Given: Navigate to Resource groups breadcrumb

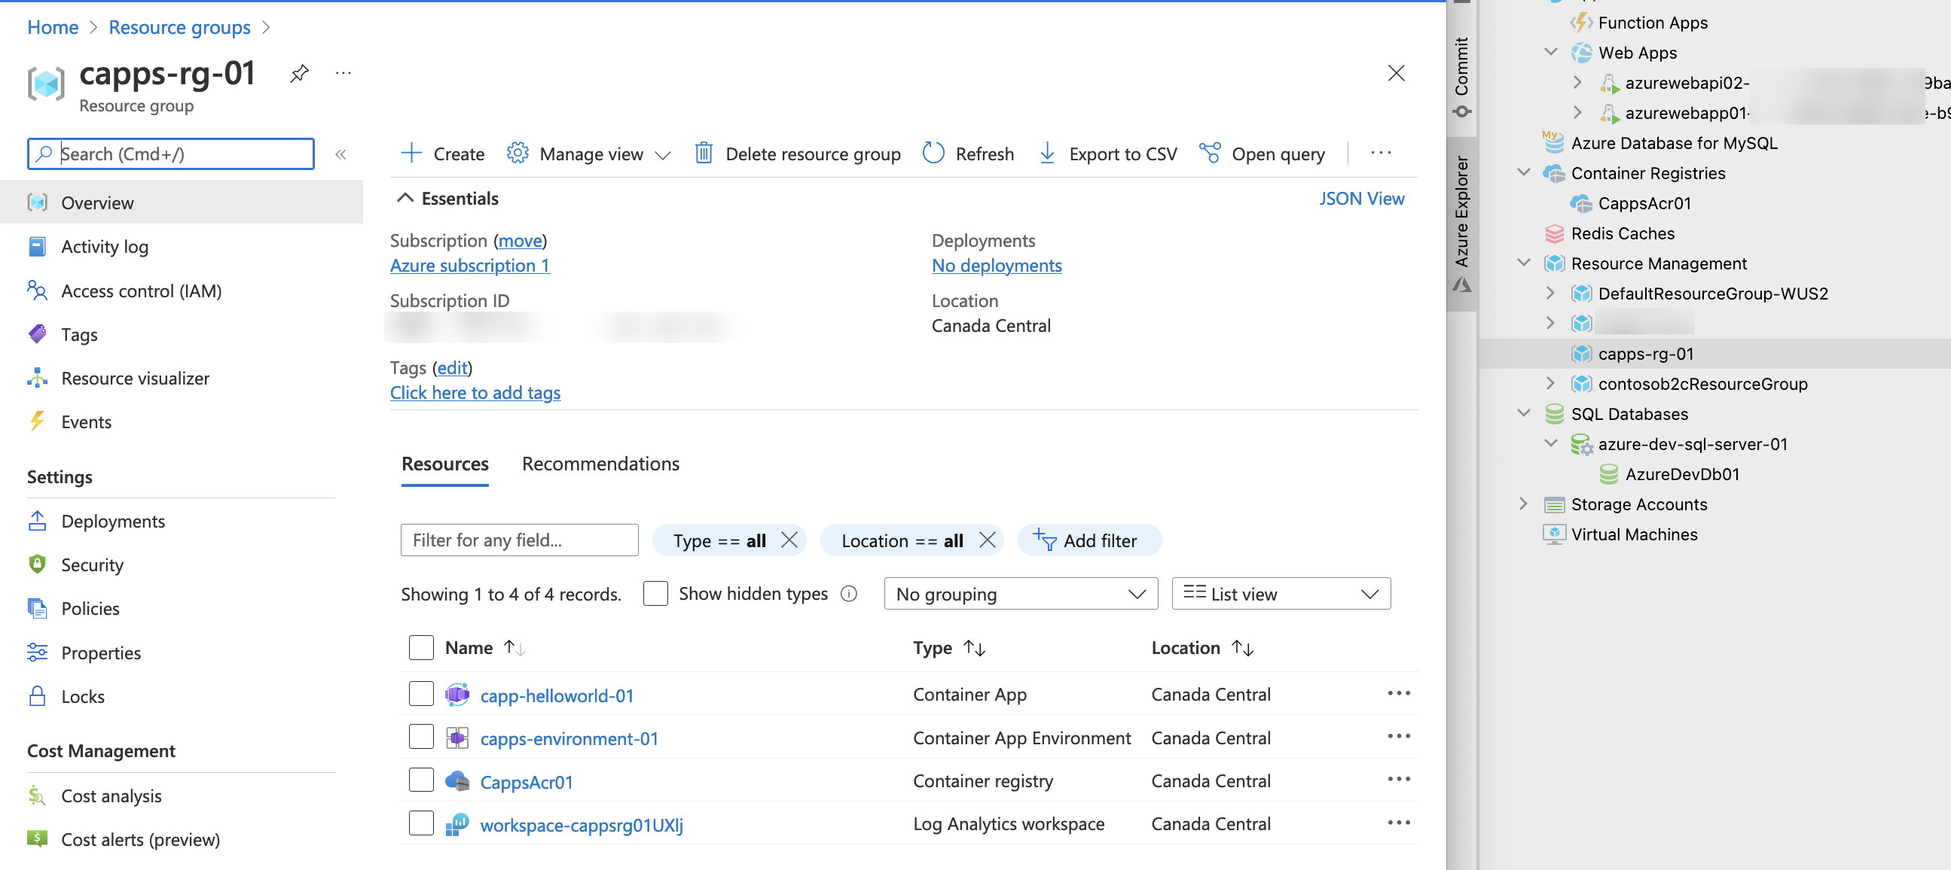Looking at the screenshot, I should [179, 27].
